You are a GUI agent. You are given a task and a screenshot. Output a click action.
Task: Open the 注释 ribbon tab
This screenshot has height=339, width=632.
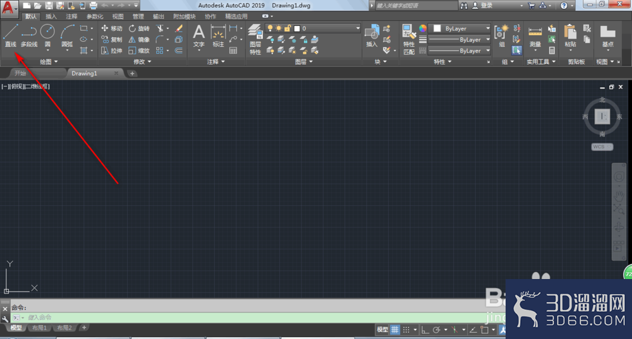click(72, 16)
